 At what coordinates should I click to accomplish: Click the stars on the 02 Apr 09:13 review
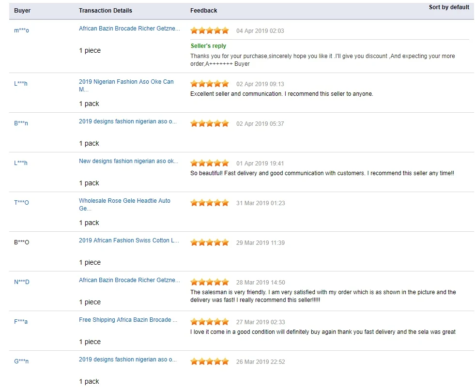[209, 84]
